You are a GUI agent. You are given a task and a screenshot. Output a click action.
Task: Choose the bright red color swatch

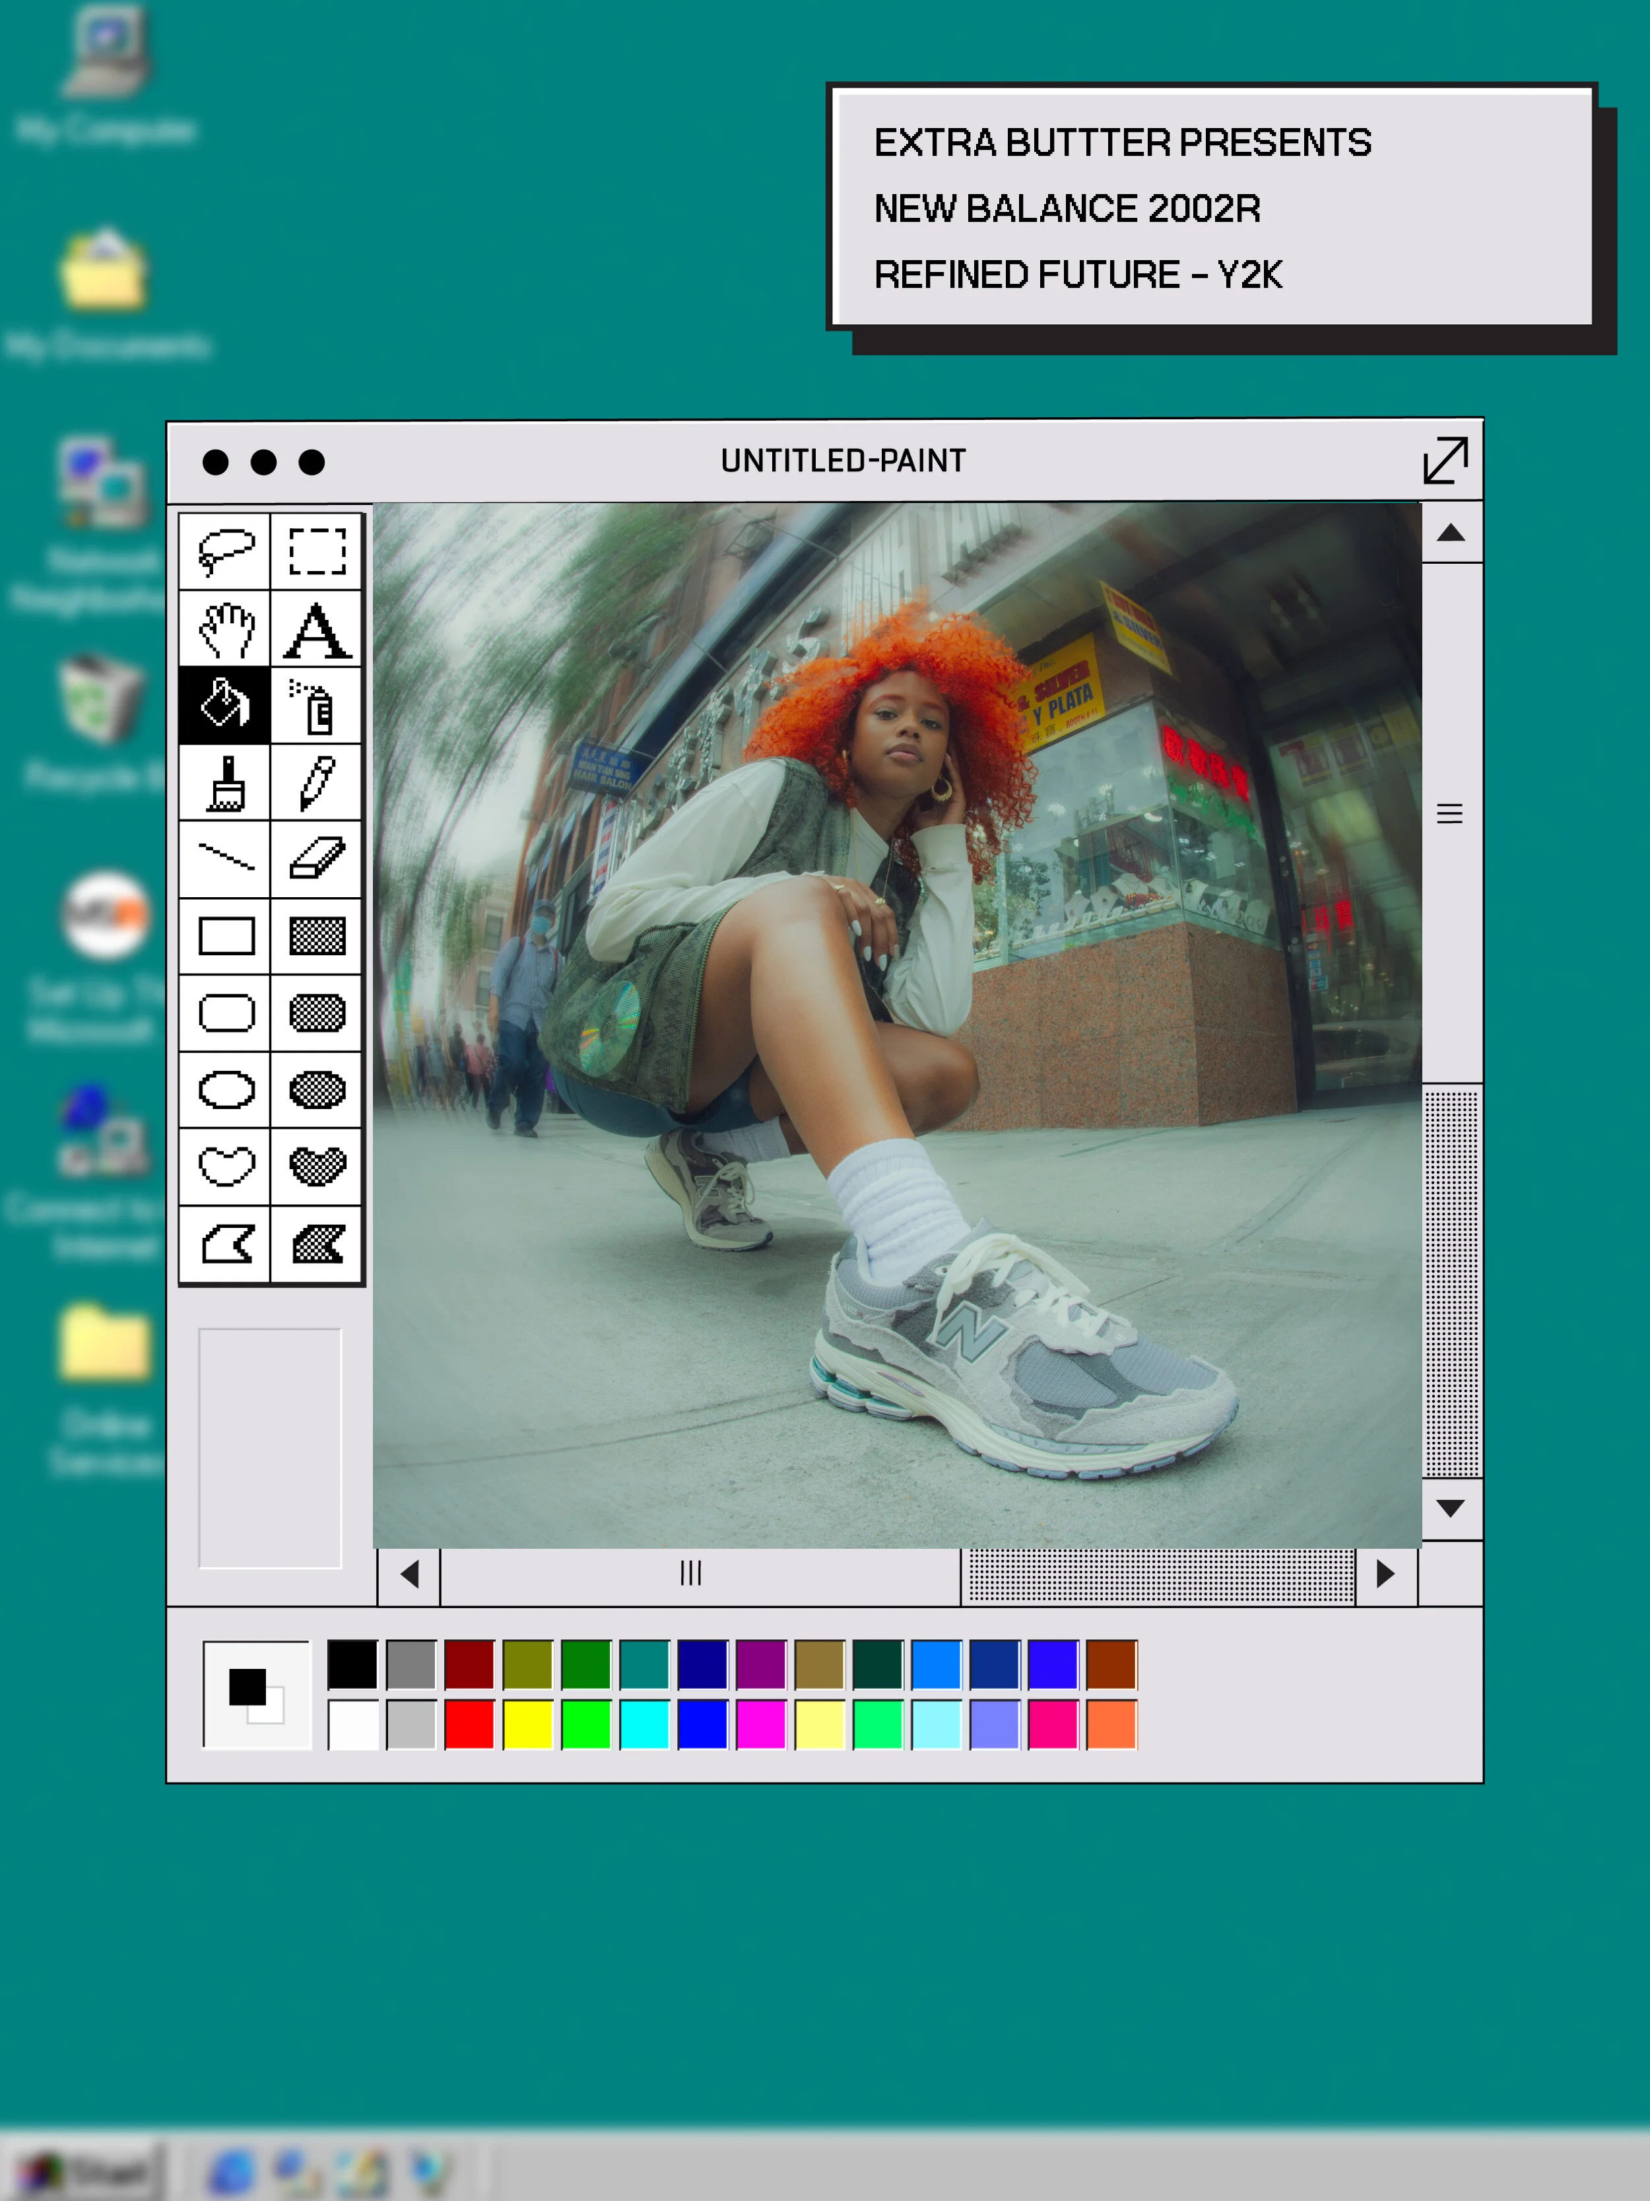click(469, 1724)
